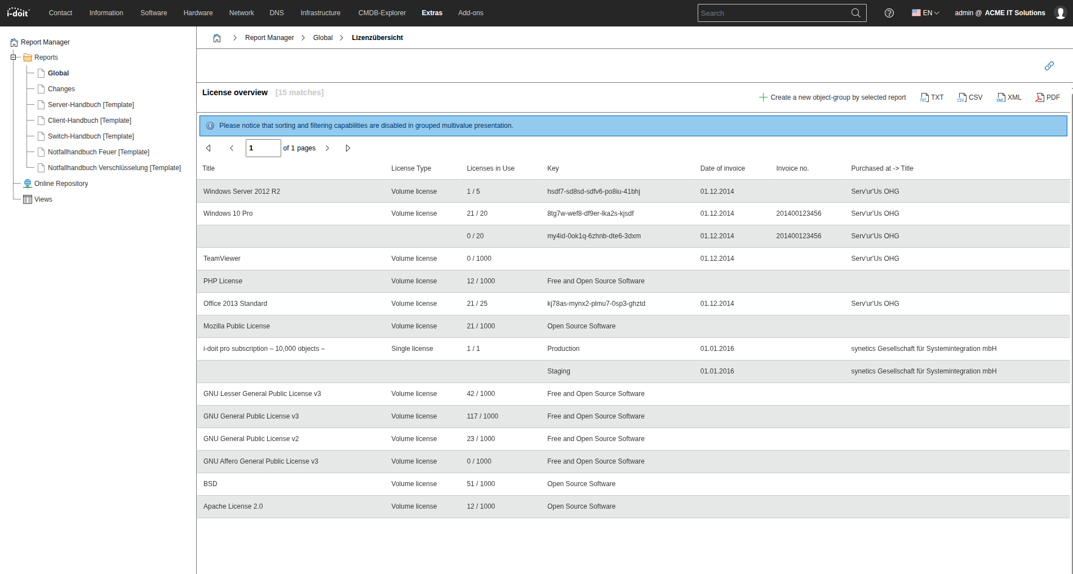Open the Changes report
This screenshot has width=1073, height=574.
click(x=61, y=89)
